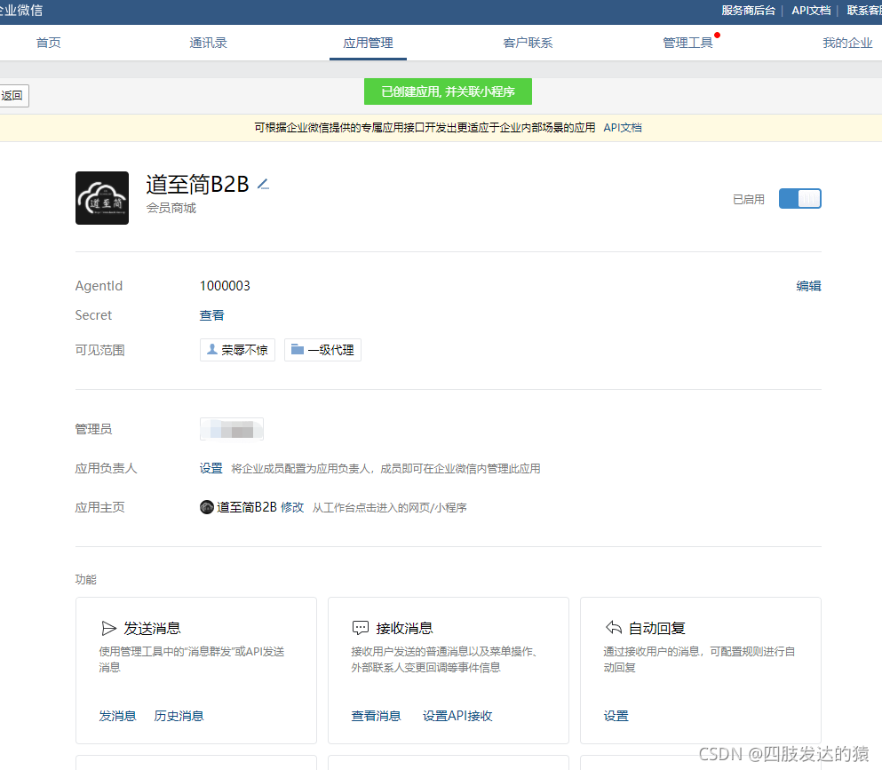Switch to the 我的企业 tab

847,43
